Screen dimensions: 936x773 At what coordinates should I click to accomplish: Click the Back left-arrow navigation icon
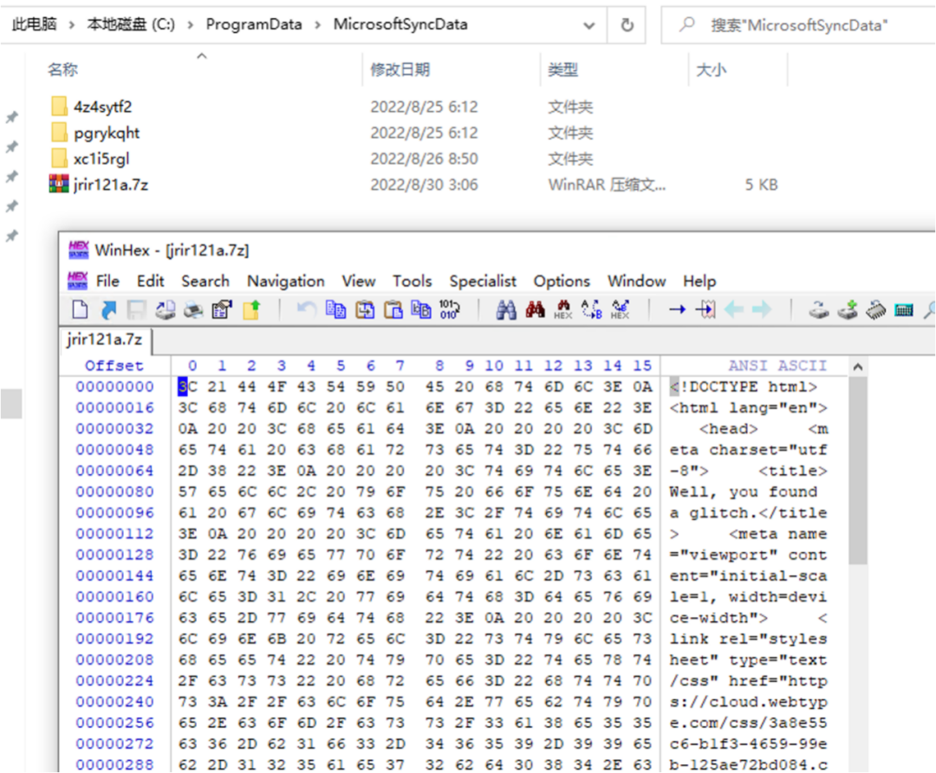(x=734, y=309)
